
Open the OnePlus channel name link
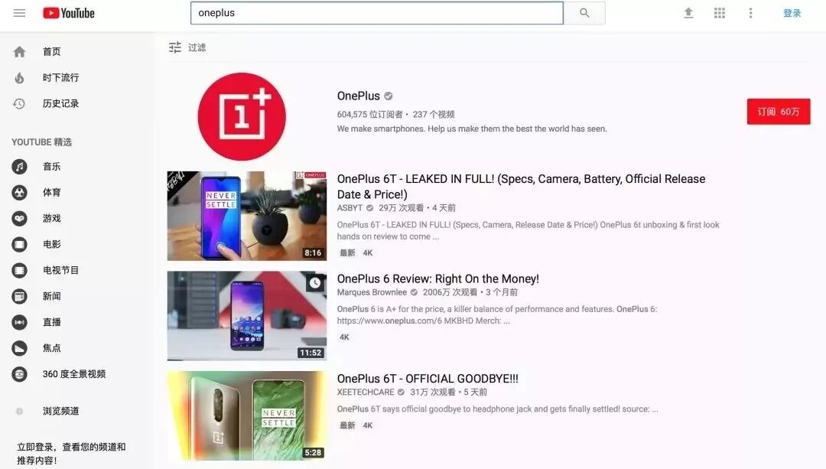click(358, 96)
